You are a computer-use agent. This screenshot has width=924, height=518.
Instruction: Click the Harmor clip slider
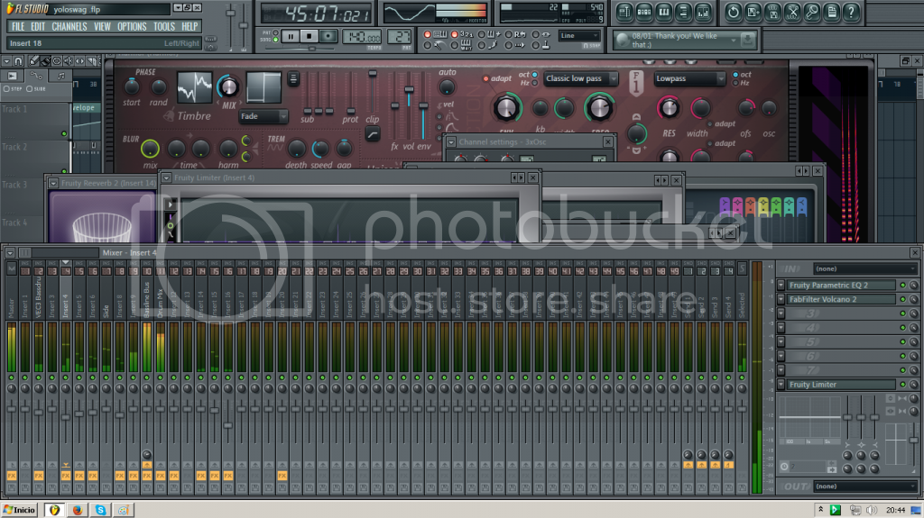coord(373,74)
